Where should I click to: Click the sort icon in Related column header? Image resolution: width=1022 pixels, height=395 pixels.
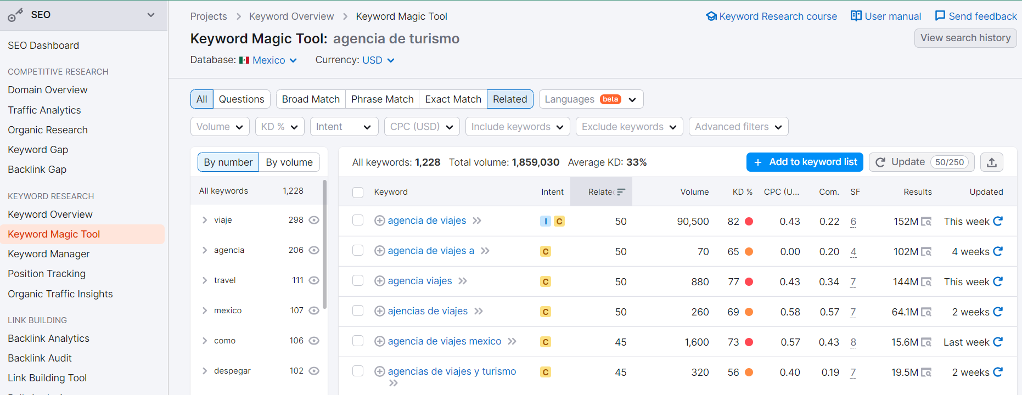tap(621, 192)
